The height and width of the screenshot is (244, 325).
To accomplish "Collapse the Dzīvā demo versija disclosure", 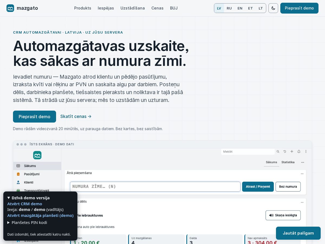I will (28, 198).
